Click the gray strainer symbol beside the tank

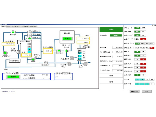pos(19,52)
